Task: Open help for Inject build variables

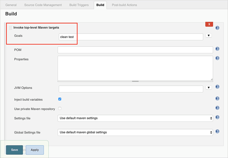Action: (217, 99)
